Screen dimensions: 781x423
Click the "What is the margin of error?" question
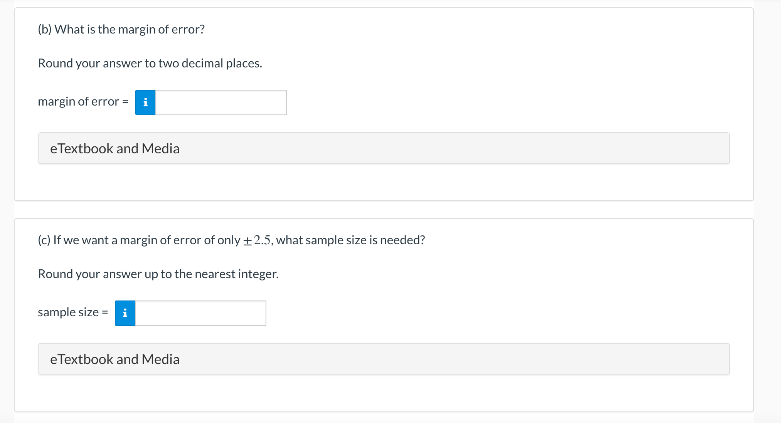coord(130,29)
